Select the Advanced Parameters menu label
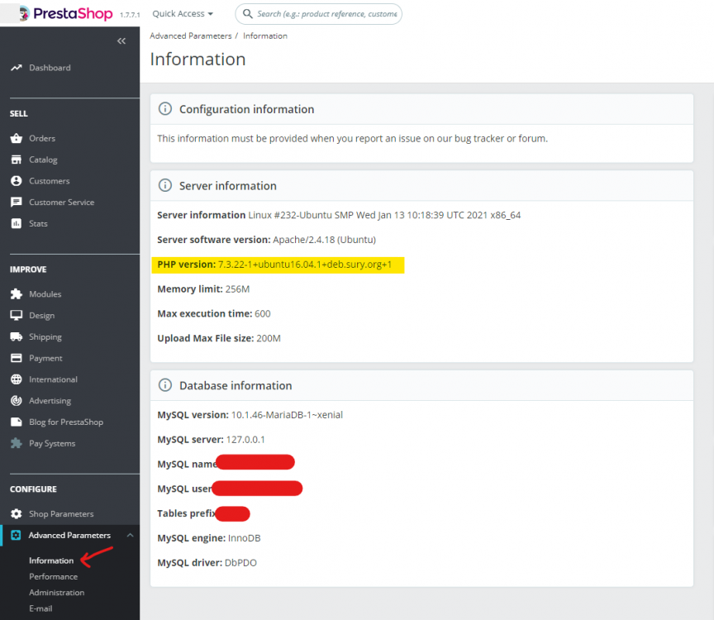This screenshot has width=714, height=620. [x=69, y=535]
